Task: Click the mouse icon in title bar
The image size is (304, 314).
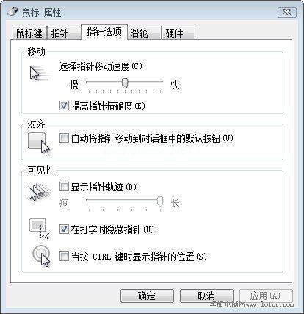Action: click(x=13, y=11)
